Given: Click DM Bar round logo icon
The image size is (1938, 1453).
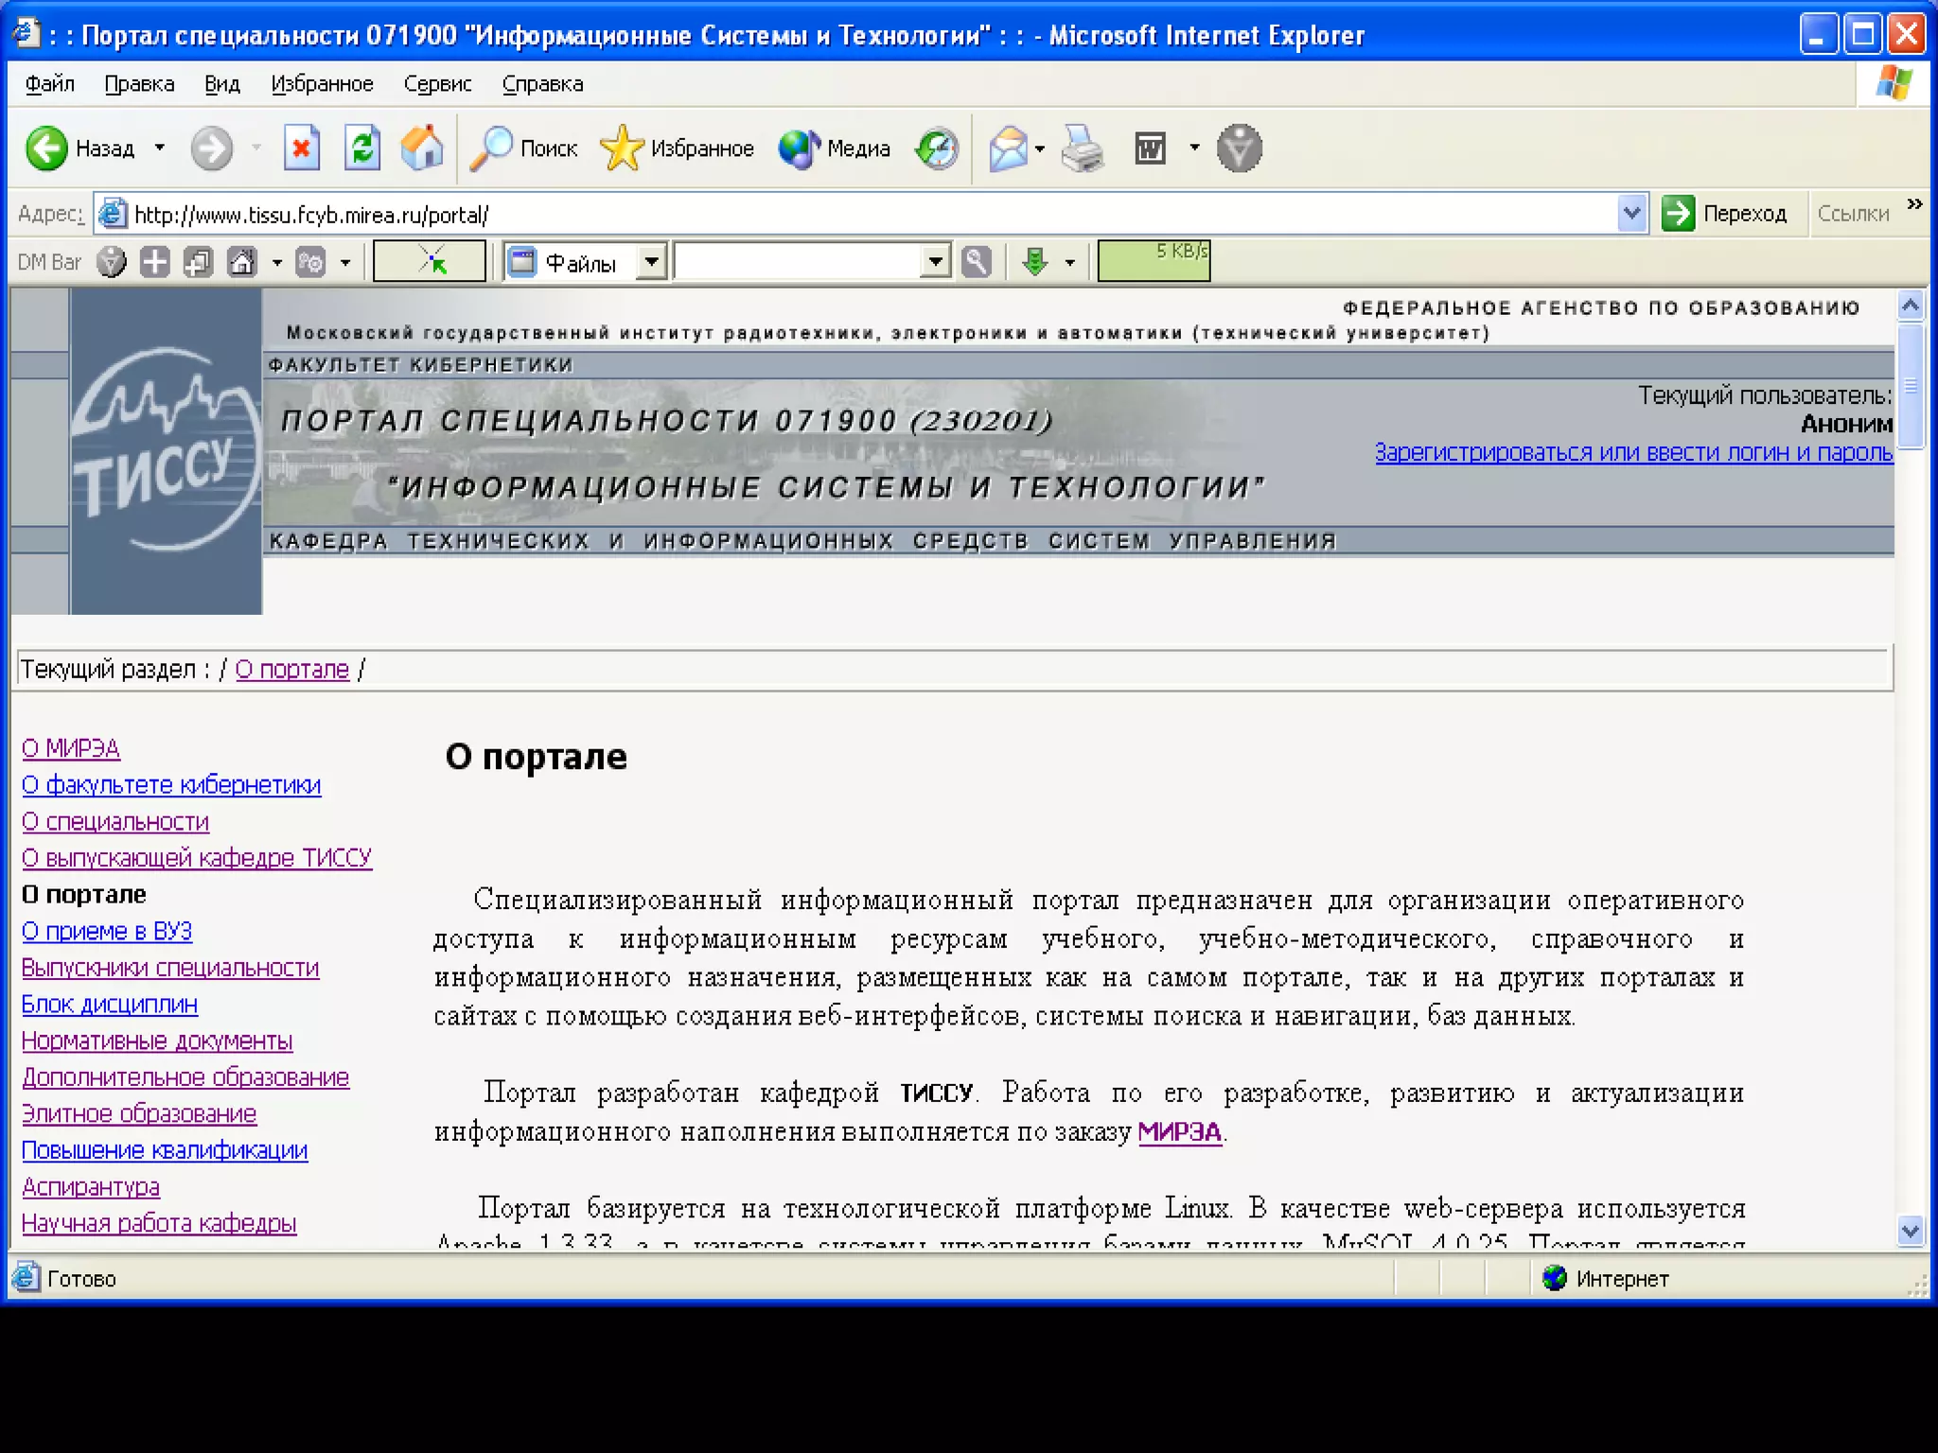Looking at the screenshot, I should pos(112,262).
